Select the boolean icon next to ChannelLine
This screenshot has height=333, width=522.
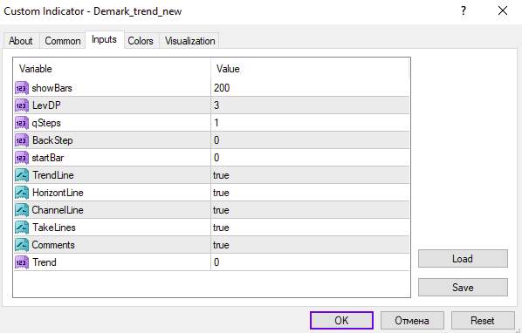pyautogui.click(x=22, y=210)
